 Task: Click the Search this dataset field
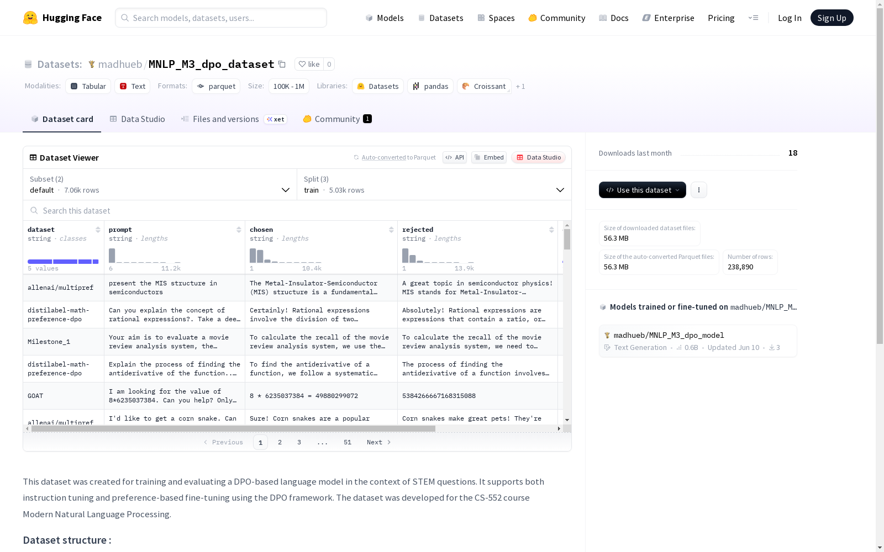click(x=297, y=210)
